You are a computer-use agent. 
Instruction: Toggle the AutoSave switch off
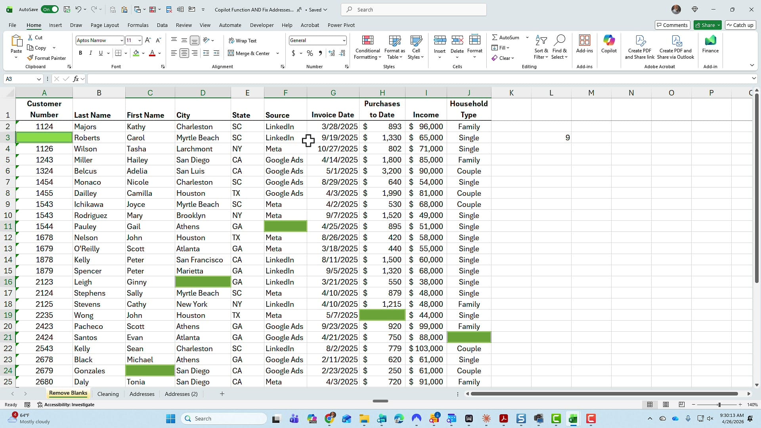click(x=50, y=9)
